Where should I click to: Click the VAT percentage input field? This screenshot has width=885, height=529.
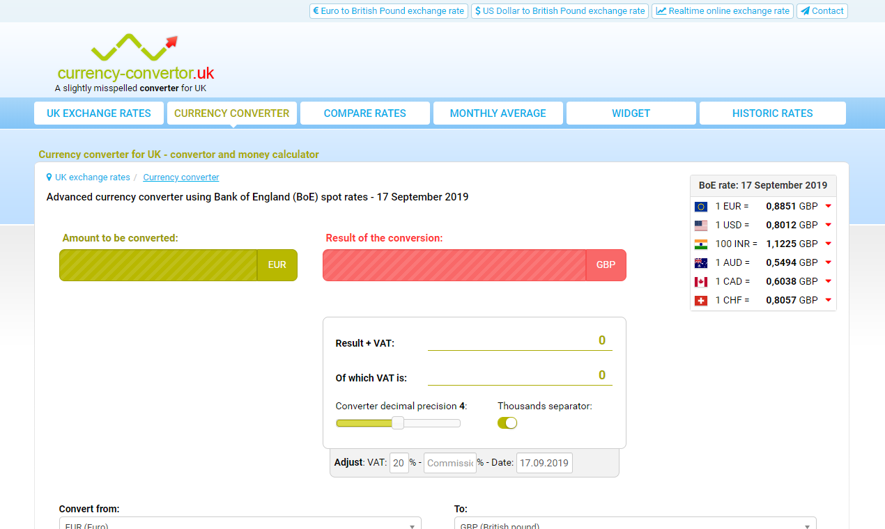tap(399, 463)
